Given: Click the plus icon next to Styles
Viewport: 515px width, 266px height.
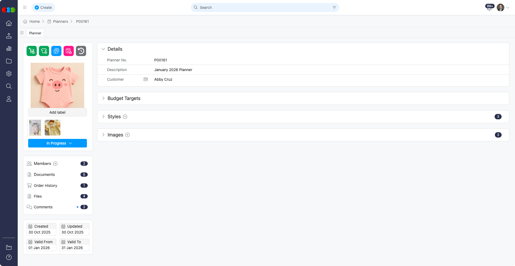Looking at the screenshot, I should 125,117.
